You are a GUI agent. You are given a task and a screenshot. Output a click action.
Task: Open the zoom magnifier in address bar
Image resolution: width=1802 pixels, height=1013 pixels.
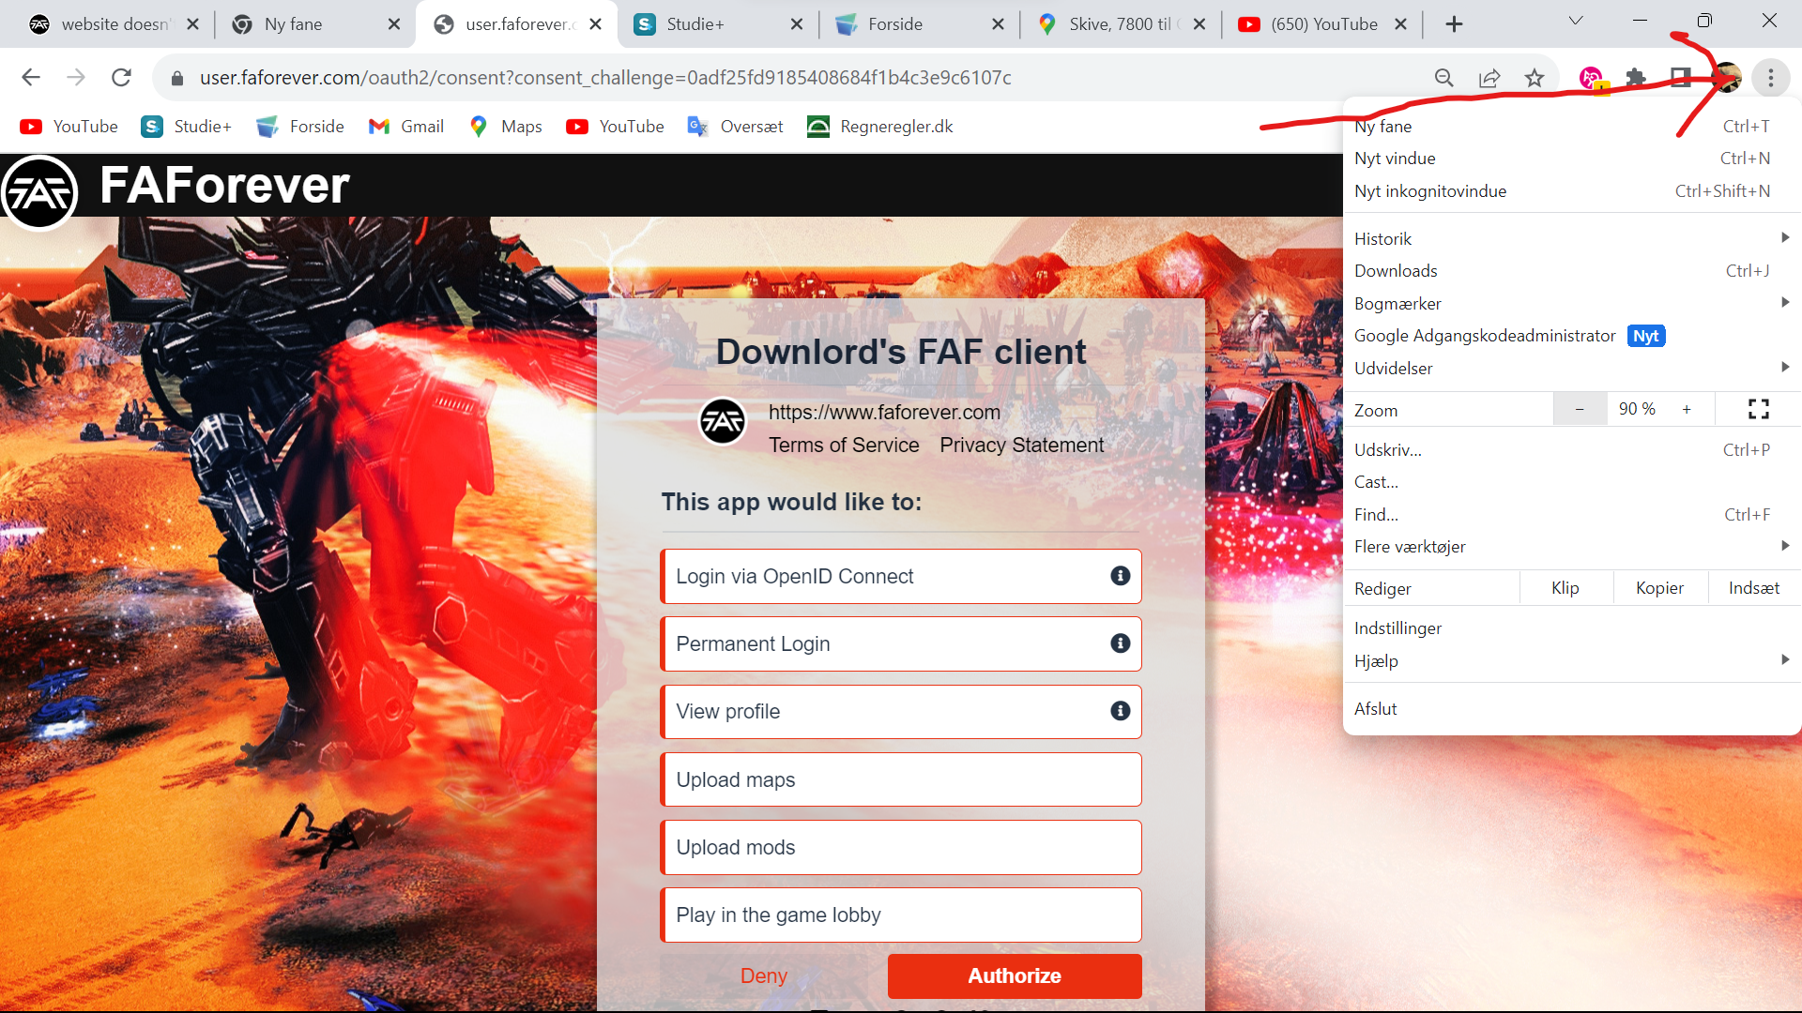(x=1444, y=78)
